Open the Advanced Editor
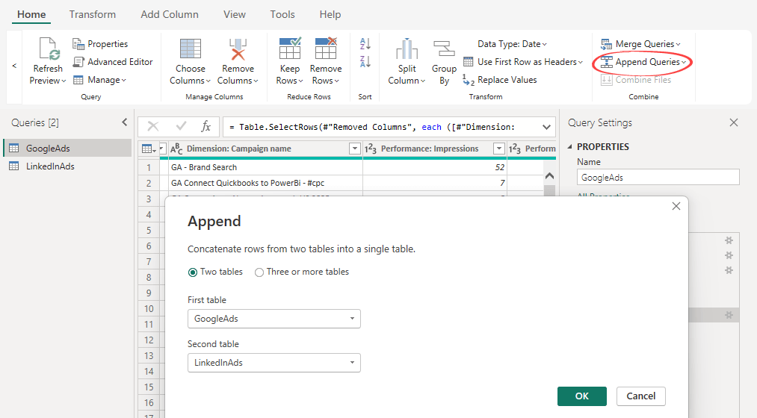Image resolution: width=757 pixels, height=418 pixels. (113, 62)
